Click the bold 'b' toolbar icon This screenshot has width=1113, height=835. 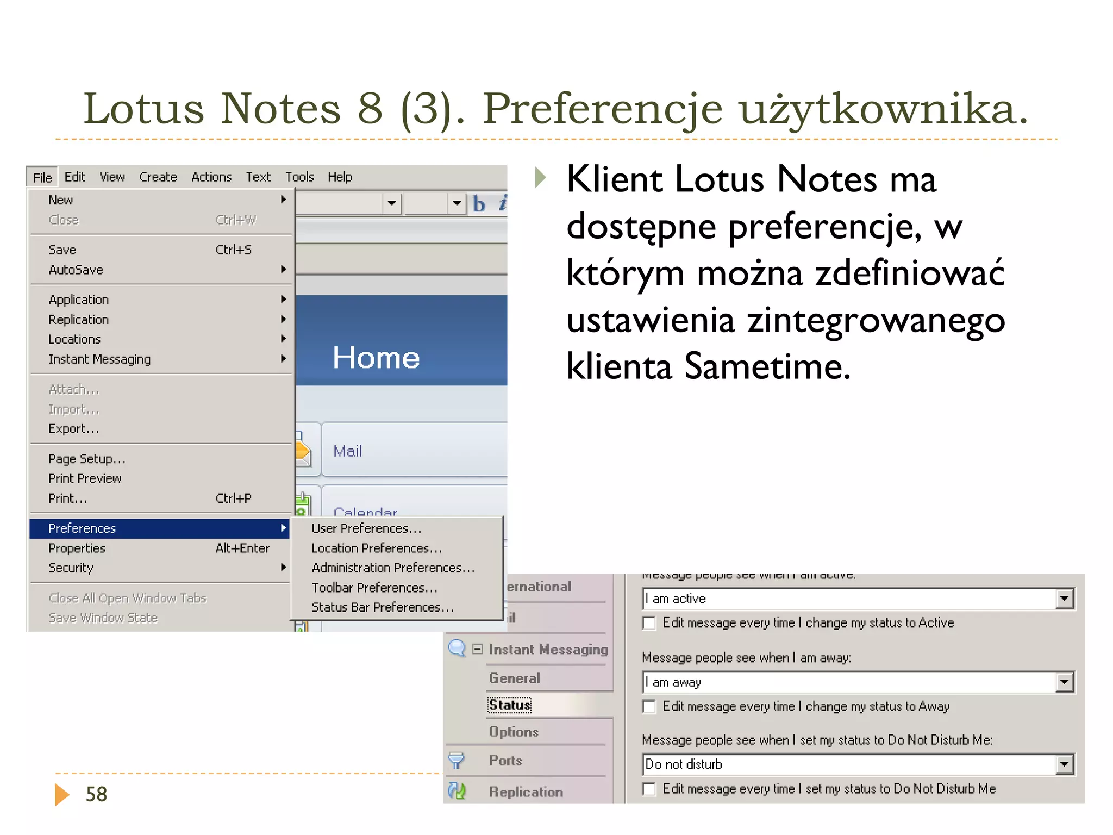(479, 204)
